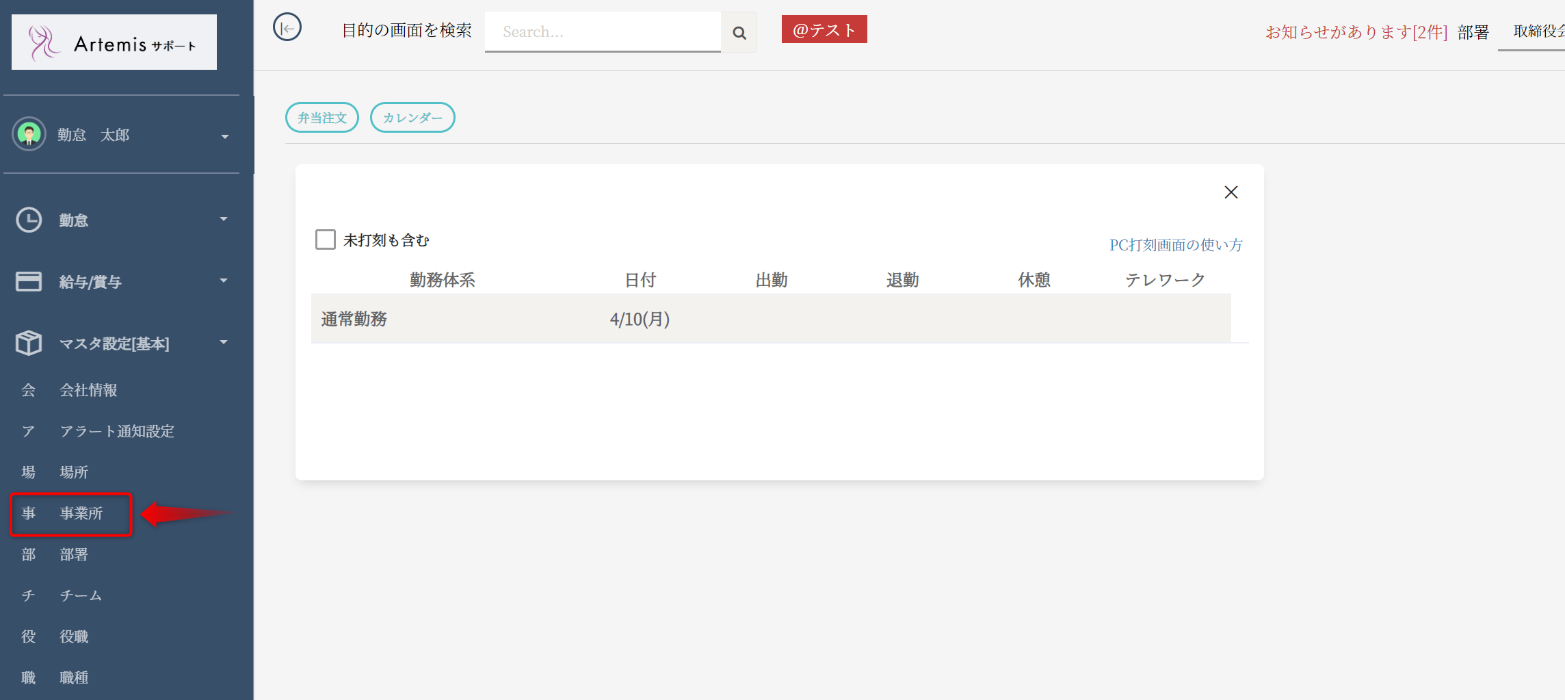Click the user avatar for 勤怠 太郎
Image resolution: width=1565 pixels, height=700 pixels.
pos(29,134)
